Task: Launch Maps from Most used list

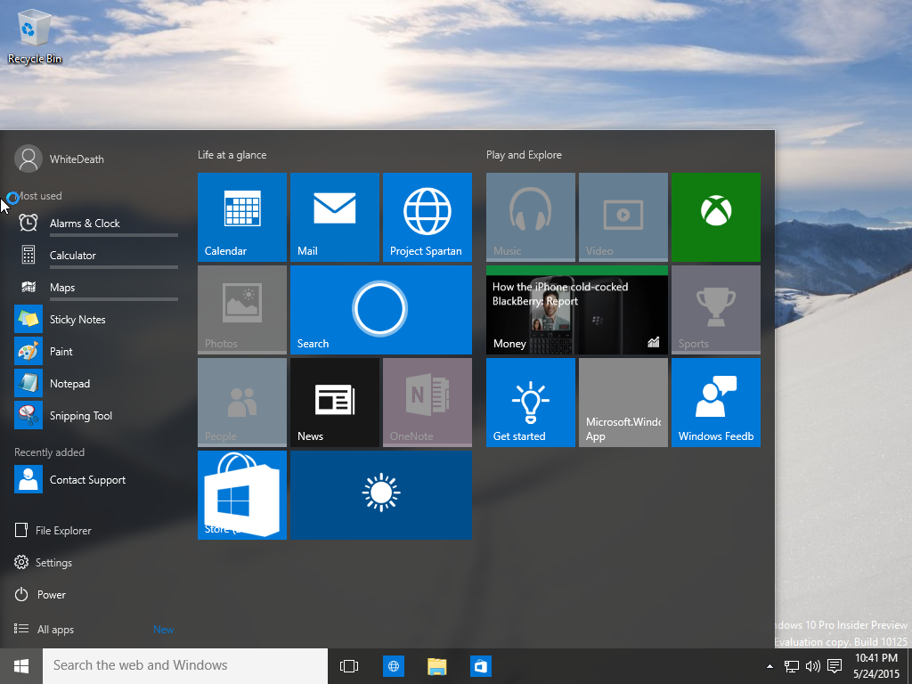Action: pos(96,287)
